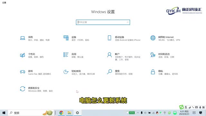Open 轻松使用 ease of access icon

(x=66, y=72)
